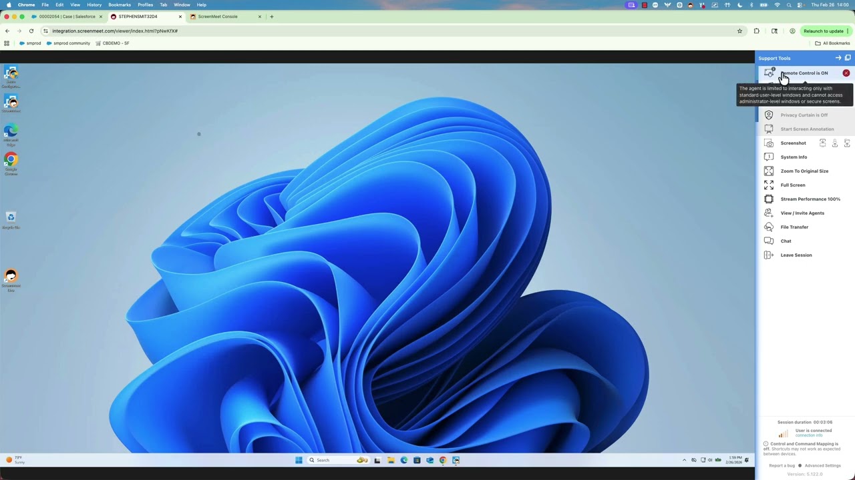The image size is (855, 480).
Task: Toggle the Remote Control is ON row
Action: click(x=806, y=73)
